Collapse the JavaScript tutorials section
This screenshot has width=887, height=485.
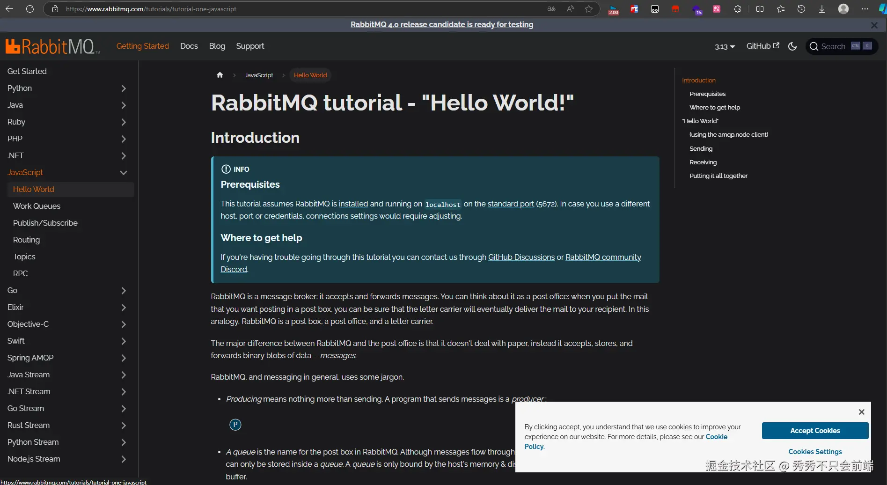tap(124, 172)
